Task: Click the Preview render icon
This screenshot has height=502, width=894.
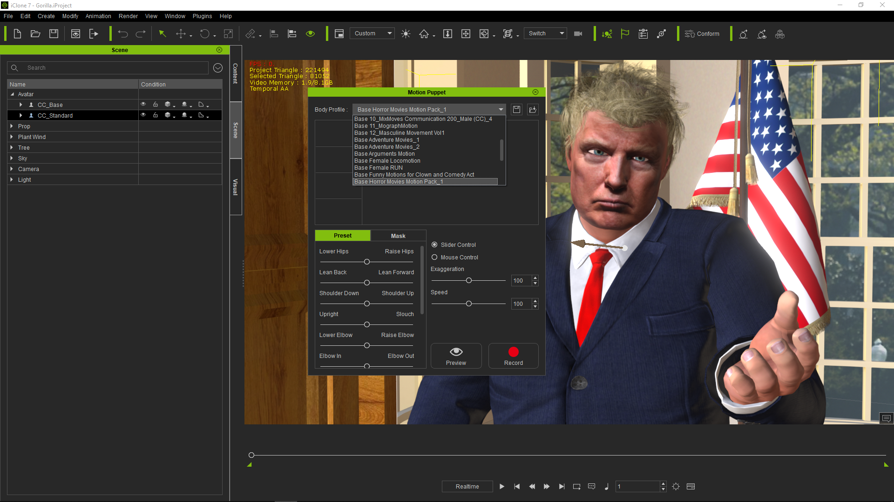Action: [75, 34]
